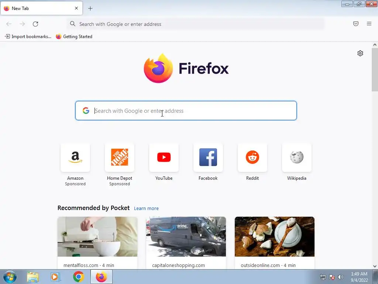378x284 pixels.
Task: Open new tab personalize settings gear
Action: click(x=360, y=53)
